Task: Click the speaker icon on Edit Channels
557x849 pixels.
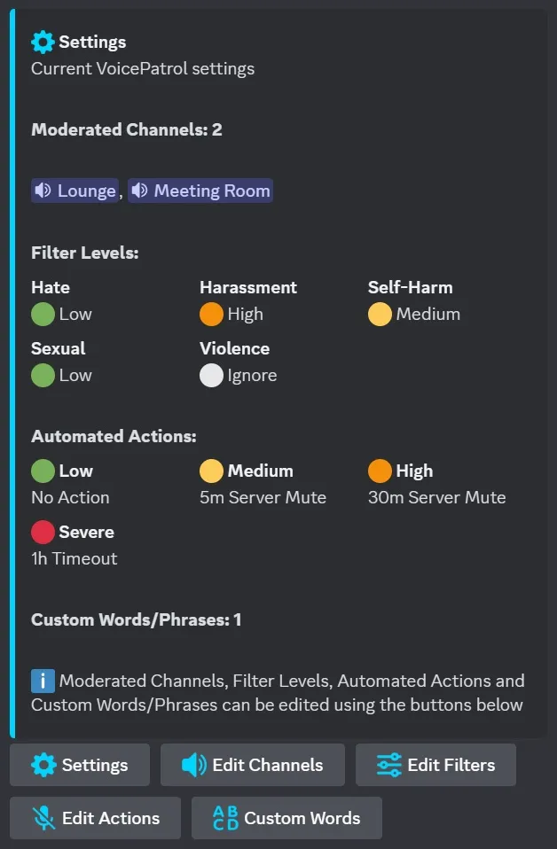Action: [x=194, y=765]
